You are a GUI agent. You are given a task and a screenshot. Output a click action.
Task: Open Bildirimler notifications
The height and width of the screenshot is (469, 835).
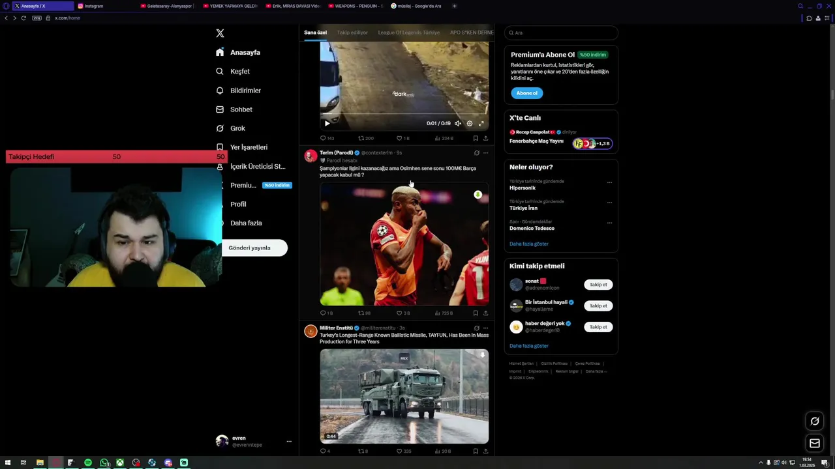(x=238, y=91)
